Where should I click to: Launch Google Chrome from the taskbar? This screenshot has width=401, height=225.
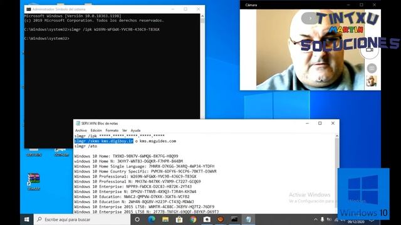pyautogui.click(x=193, y=219)
